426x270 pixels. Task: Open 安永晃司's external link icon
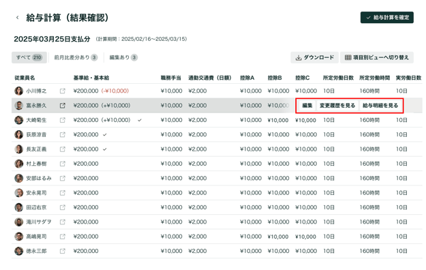coord(63,193)
